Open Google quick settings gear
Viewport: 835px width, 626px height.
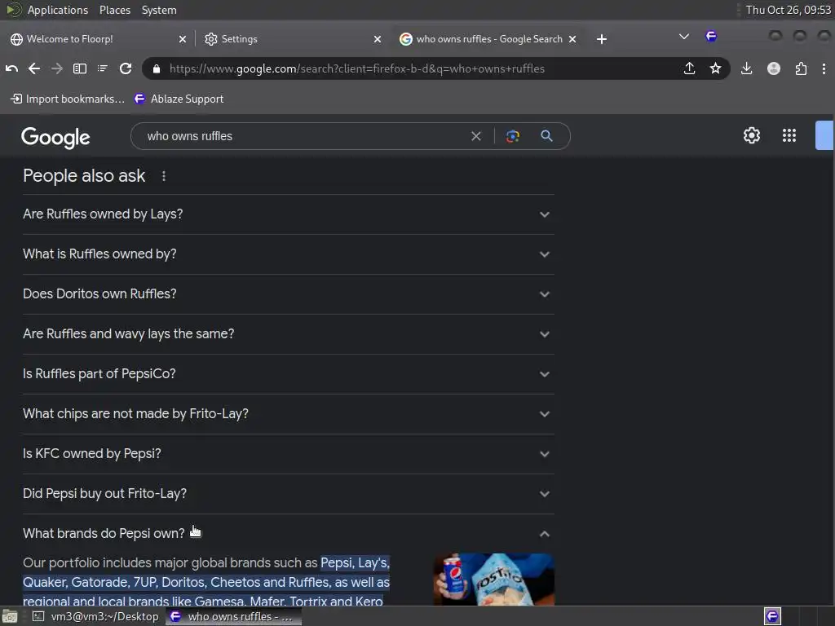pos(751,135)
